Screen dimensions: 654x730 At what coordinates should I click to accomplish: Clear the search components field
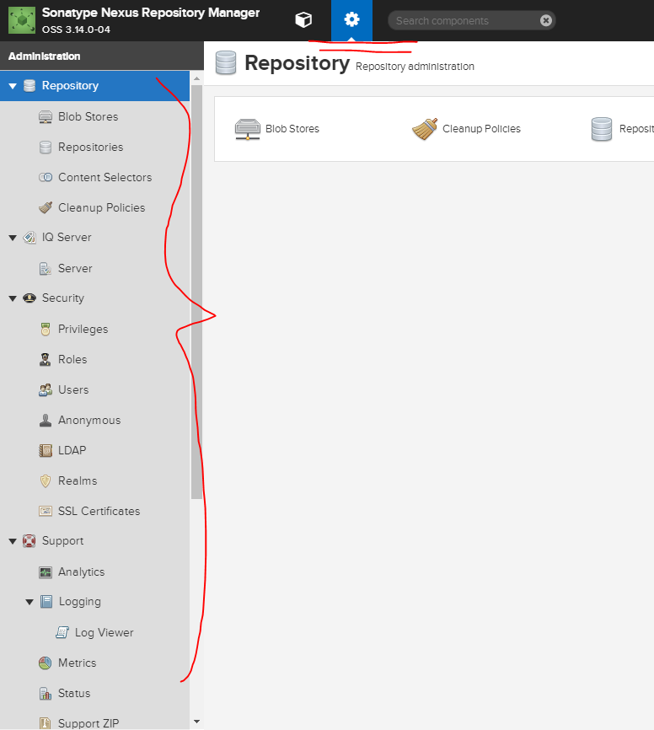[546, 20]
